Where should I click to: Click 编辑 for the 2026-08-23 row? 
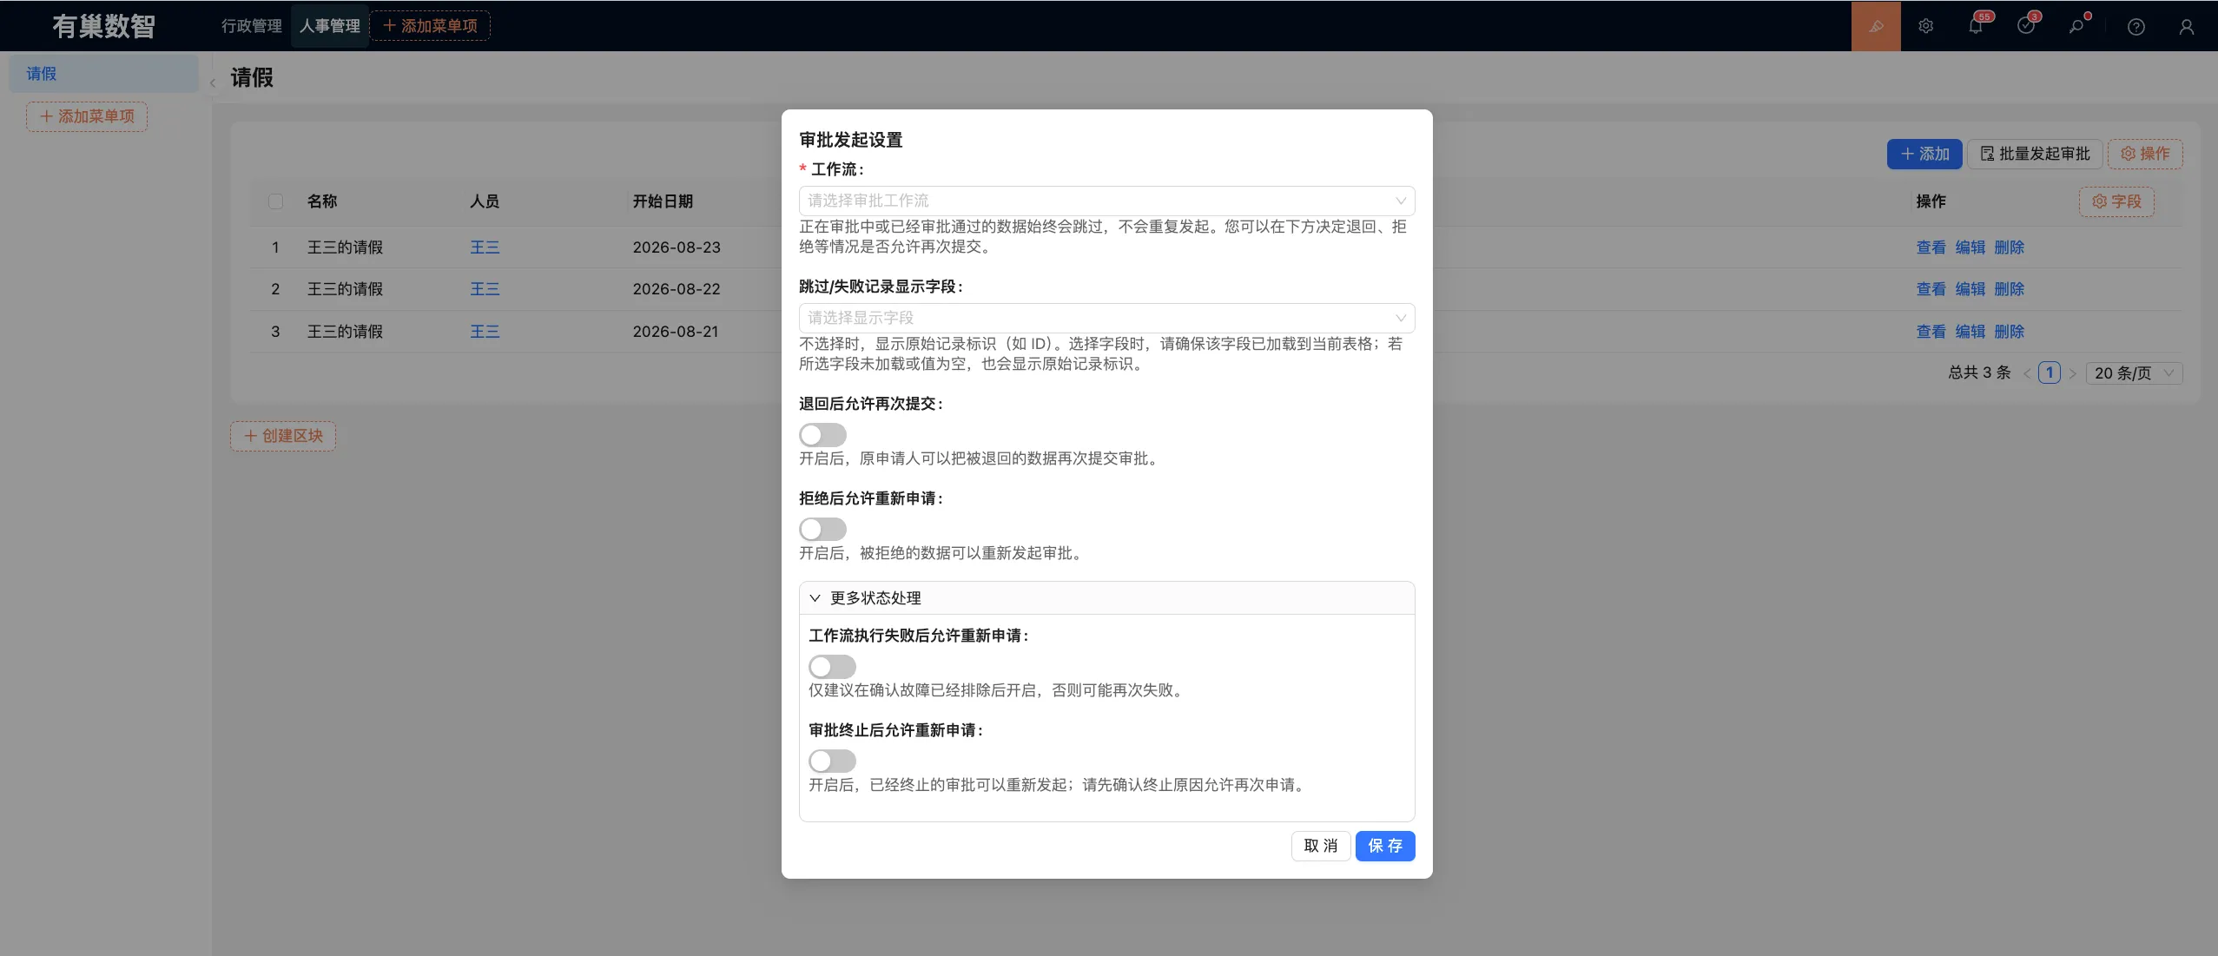click(1970, 247)
